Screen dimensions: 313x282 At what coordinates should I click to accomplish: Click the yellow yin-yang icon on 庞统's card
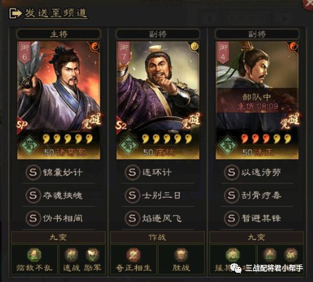194,47
